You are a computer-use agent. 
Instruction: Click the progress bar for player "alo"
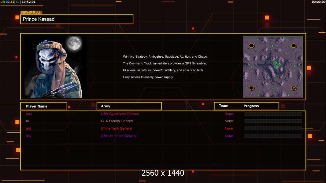(x=273, y=136)
